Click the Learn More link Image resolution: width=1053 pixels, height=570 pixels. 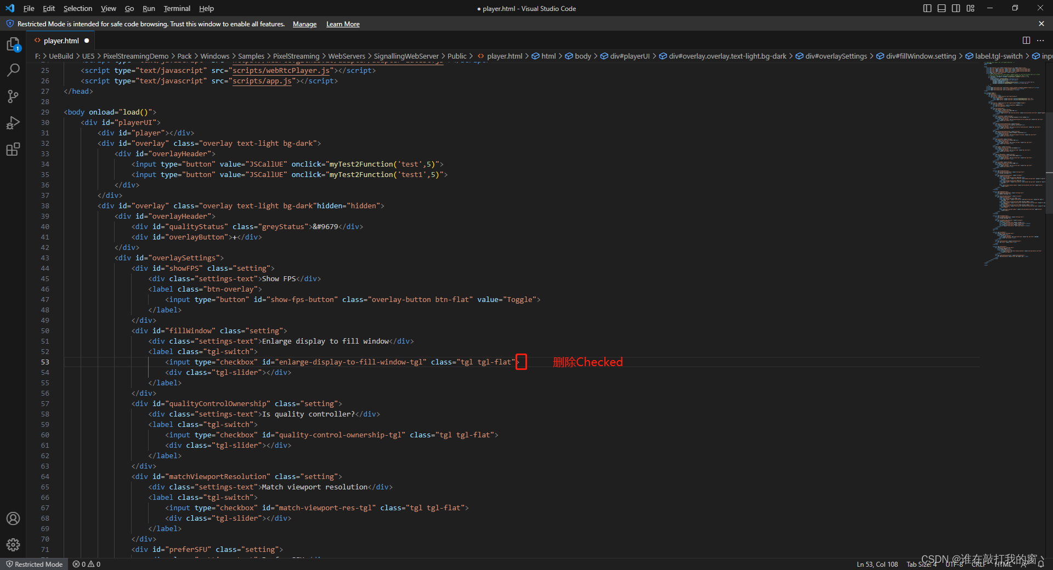point(343,24)
